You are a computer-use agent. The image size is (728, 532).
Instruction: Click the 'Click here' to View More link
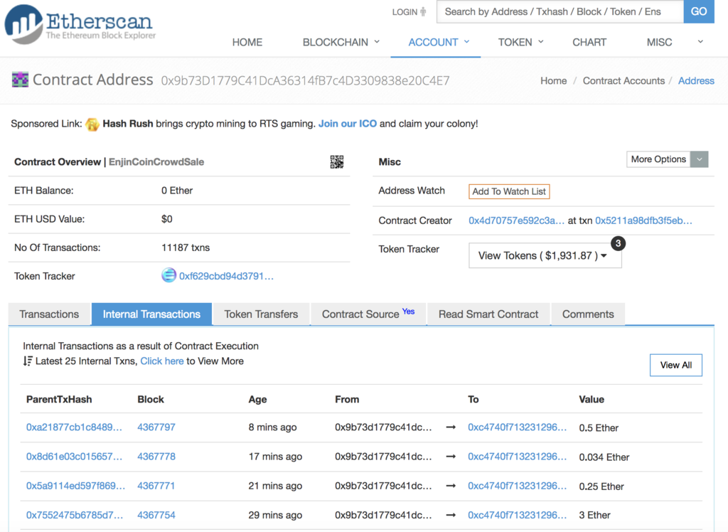(161, 361)
